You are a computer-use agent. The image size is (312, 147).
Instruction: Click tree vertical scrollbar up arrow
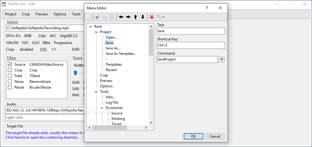pyautogui.click(x=151, y=26)
